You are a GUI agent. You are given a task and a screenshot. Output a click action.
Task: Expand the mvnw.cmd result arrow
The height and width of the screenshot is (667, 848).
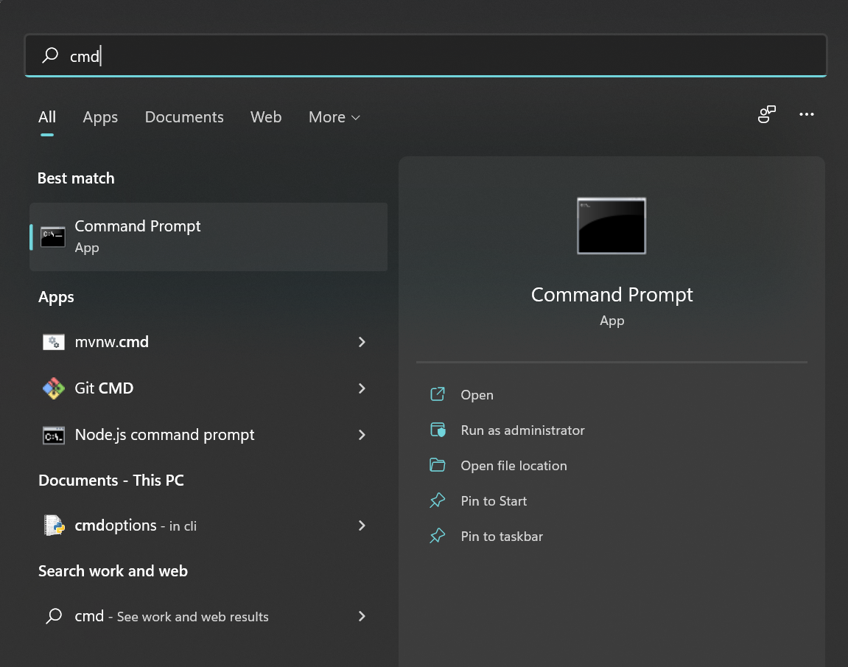(x=362, y=342)
